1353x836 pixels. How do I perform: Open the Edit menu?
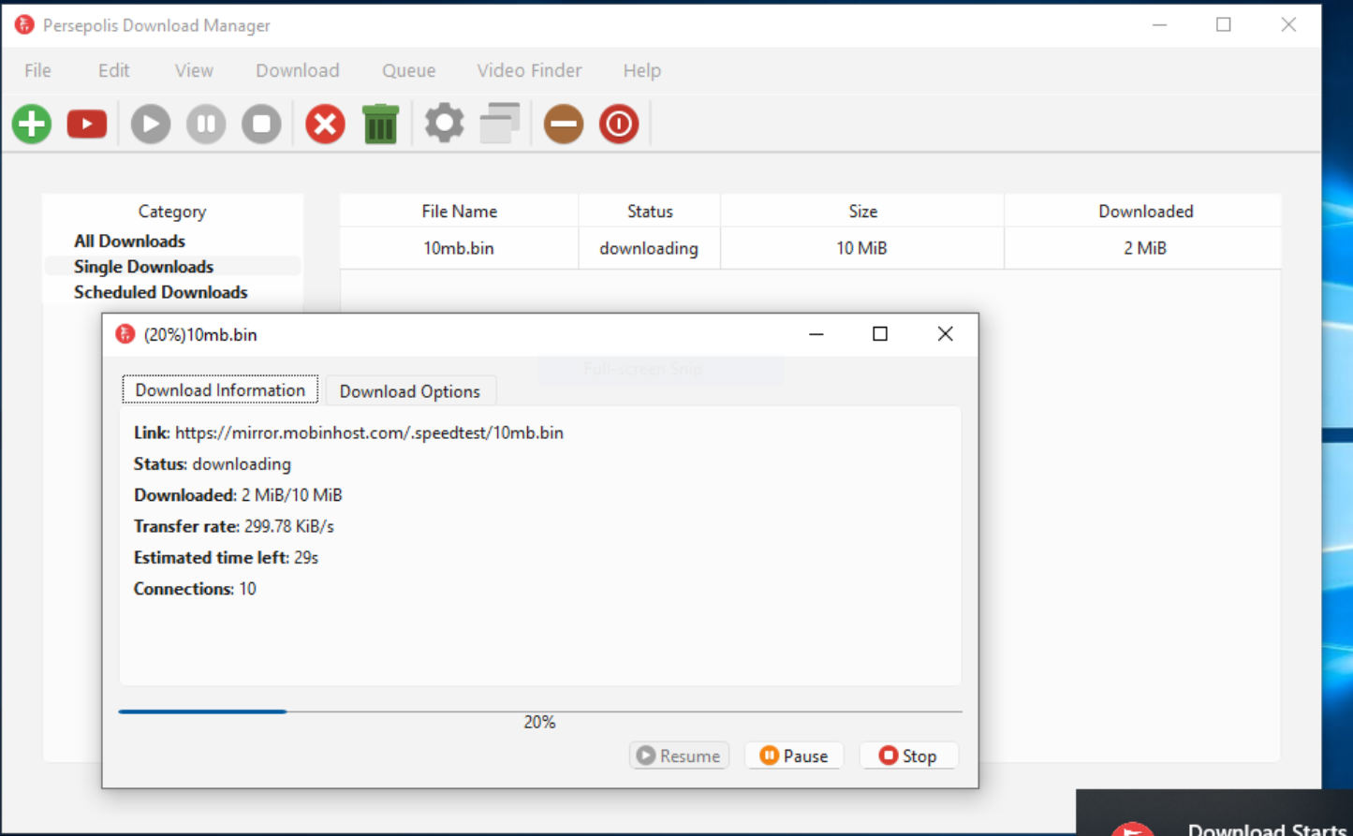pyautogui.click(x=114, y=70)
